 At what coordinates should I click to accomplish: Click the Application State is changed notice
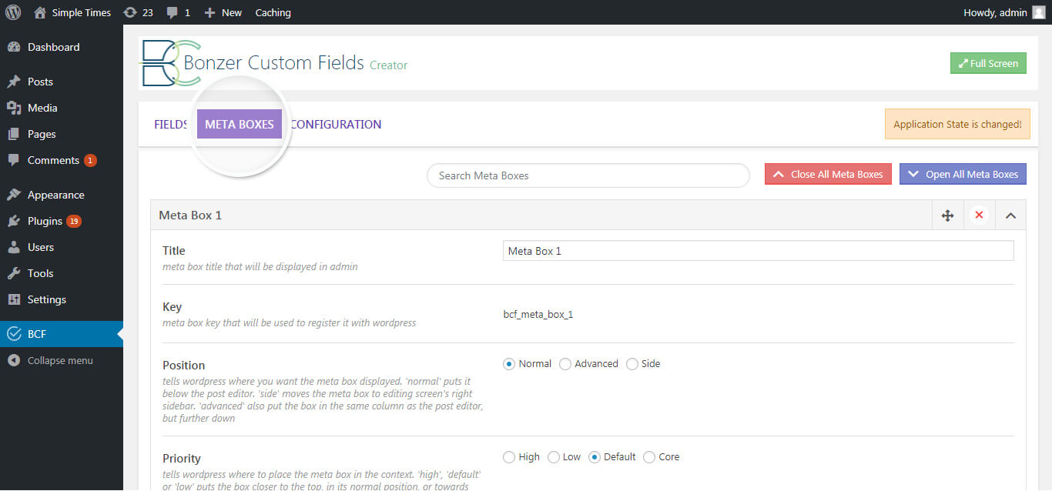[957, 124]
